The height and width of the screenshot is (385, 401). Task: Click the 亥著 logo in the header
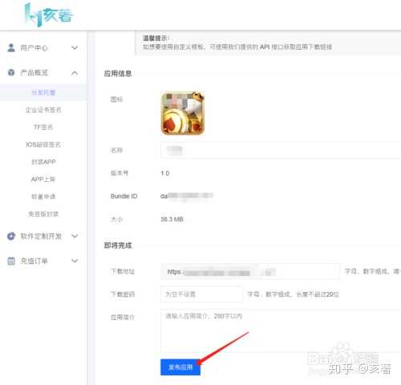coord(49,15)
